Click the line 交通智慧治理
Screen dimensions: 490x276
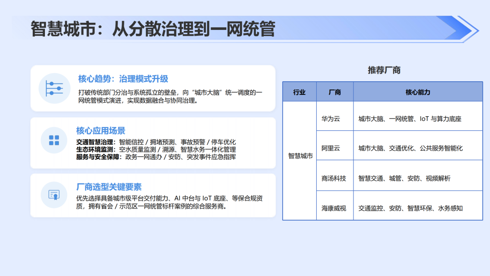coord(156,142)
